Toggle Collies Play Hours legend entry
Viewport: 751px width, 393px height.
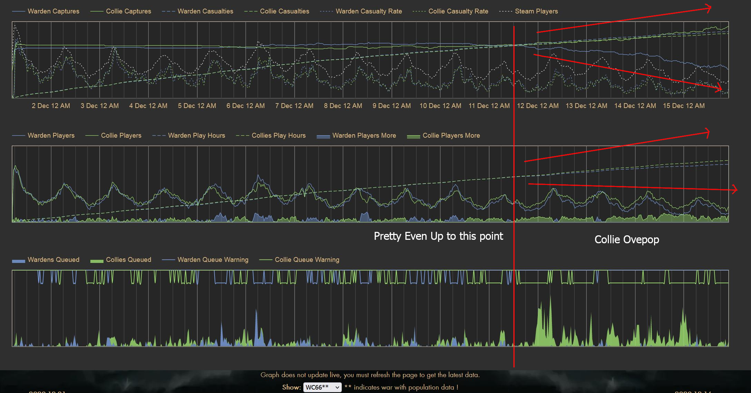278,136
